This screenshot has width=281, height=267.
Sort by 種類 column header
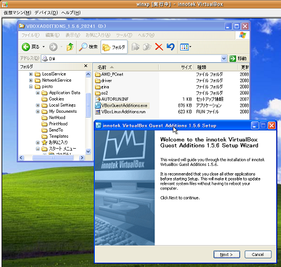click(215, 67)
